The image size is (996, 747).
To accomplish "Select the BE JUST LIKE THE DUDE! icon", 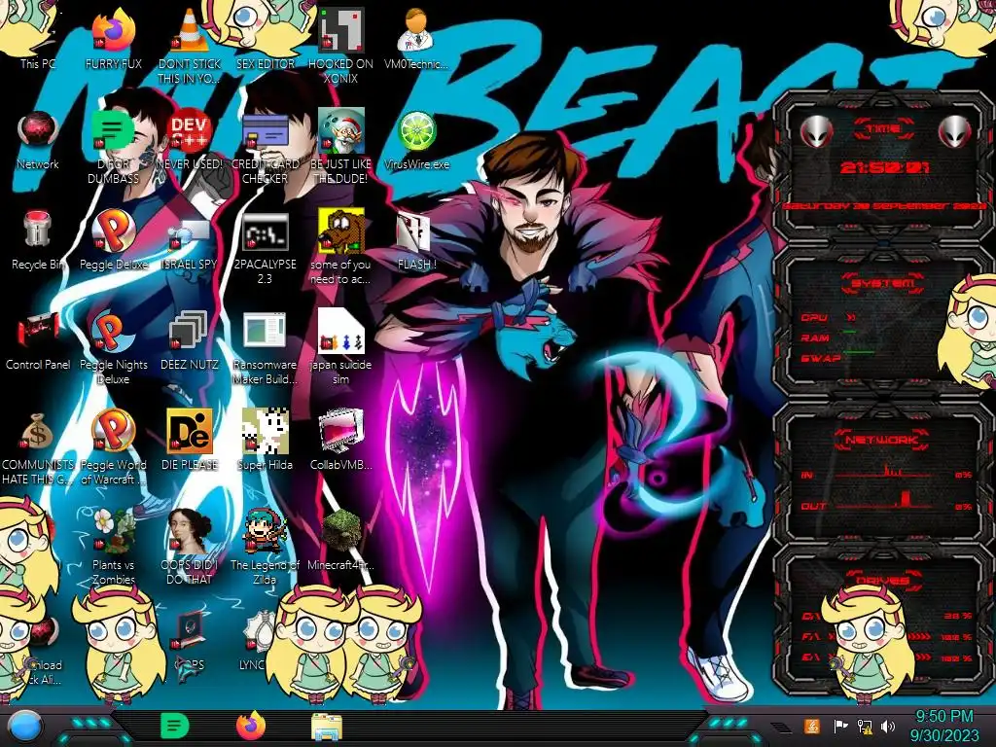I will [340, 146].
